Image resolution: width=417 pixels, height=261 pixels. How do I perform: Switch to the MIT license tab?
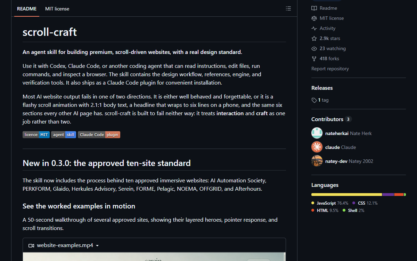[x=57, y=9]
